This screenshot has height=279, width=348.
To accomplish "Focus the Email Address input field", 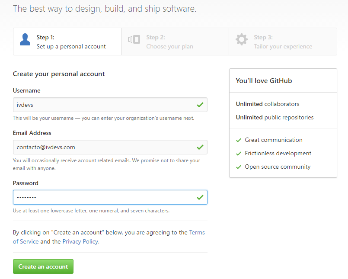I will tap(110, 147).
